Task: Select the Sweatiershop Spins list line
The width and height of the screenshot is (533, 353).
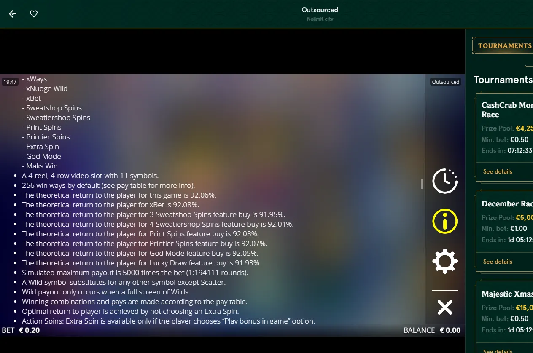Action: point(56,118)
